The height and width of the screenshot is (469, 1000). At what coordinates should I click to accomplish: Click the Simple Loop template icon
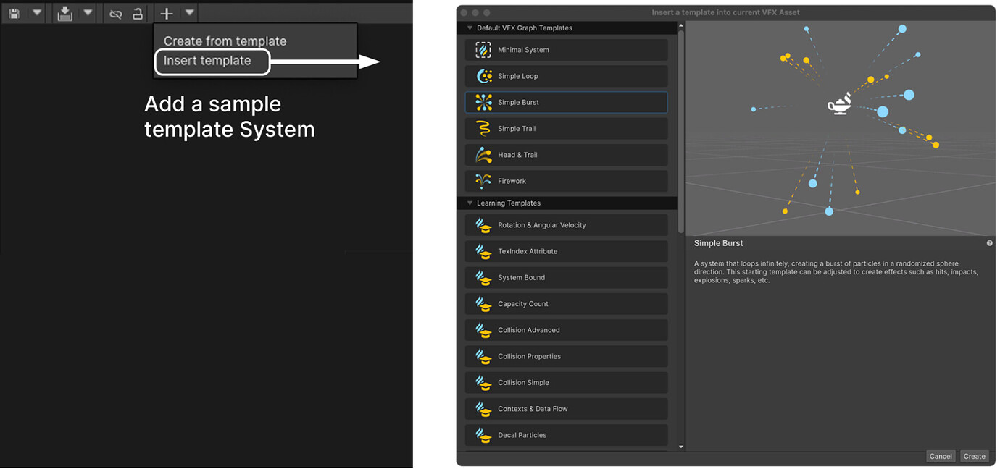[483, 75]
